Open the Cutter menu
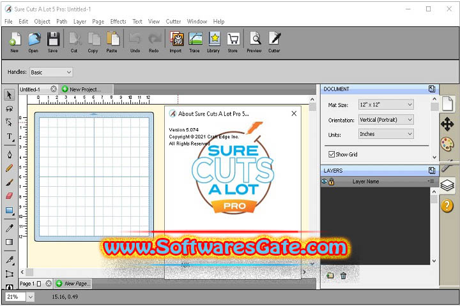The image size is (460, 306). coord(173,22)
